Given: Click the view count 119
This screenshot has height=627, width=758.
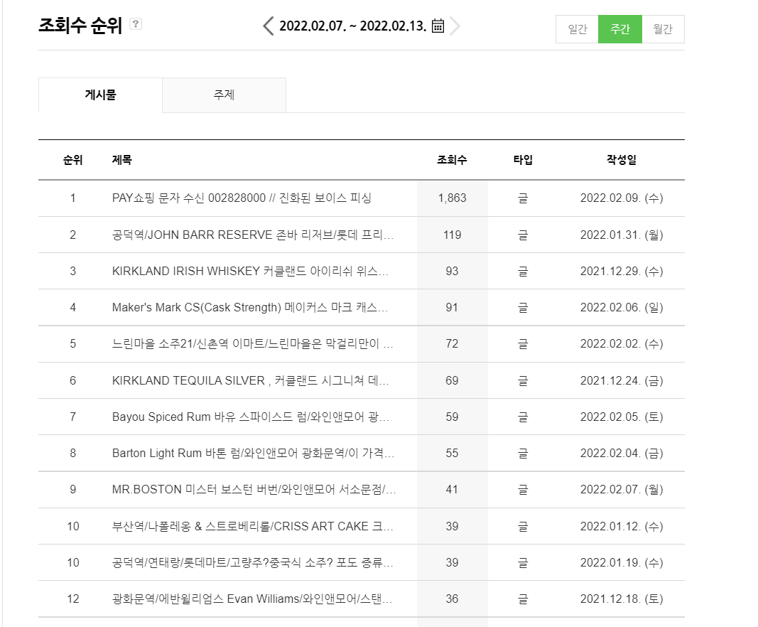Looking at the screenshot, I should tap(452, 235).
